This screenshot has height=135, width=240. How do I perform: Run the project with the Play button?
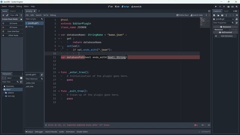tap(216, 7)
